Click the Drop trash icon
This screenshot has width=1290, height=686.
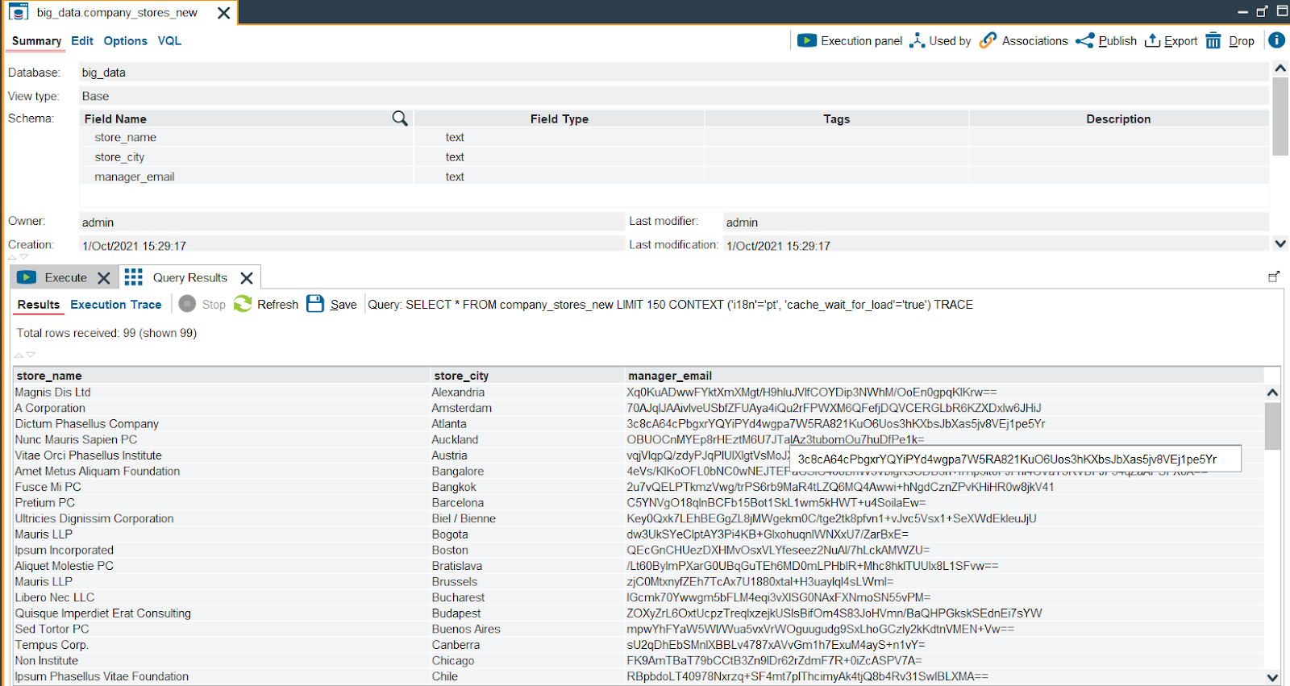tap(1213, 40)
